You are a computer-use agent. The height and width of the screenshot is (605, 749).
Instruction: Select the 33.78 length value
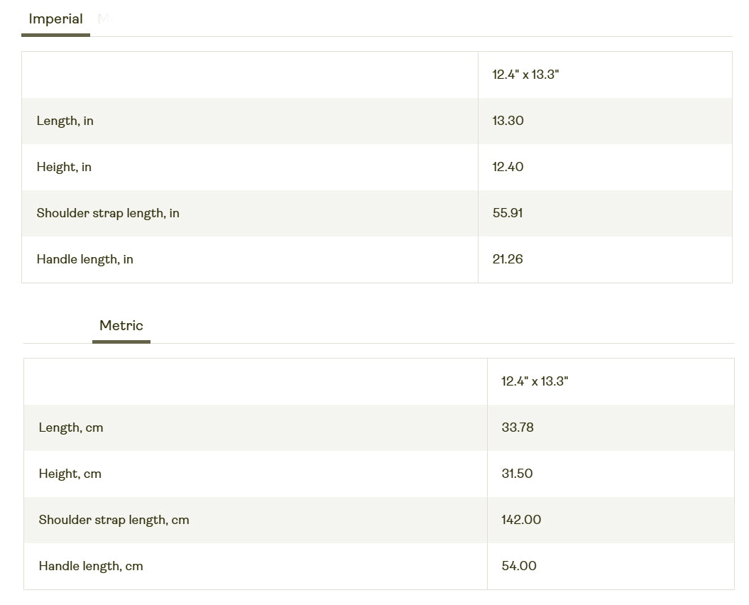coord(518,427)
